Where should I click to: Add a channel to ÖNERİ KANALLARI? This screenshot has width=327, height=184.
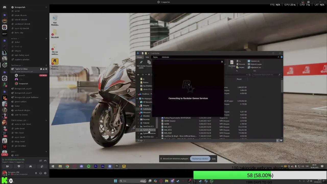(46, 120)
